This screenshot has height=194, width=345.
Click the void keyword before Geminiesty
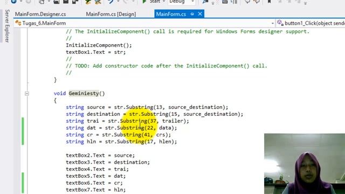coord(60,93)
